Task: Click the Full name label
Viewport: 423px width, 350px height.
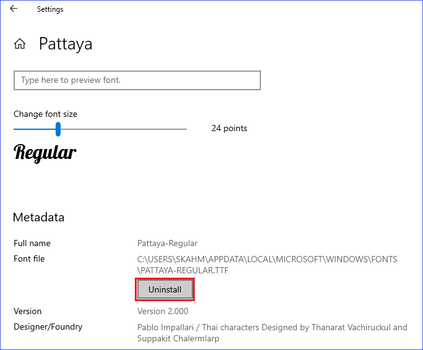Action: pyautogui.click(x=32, y=243)
